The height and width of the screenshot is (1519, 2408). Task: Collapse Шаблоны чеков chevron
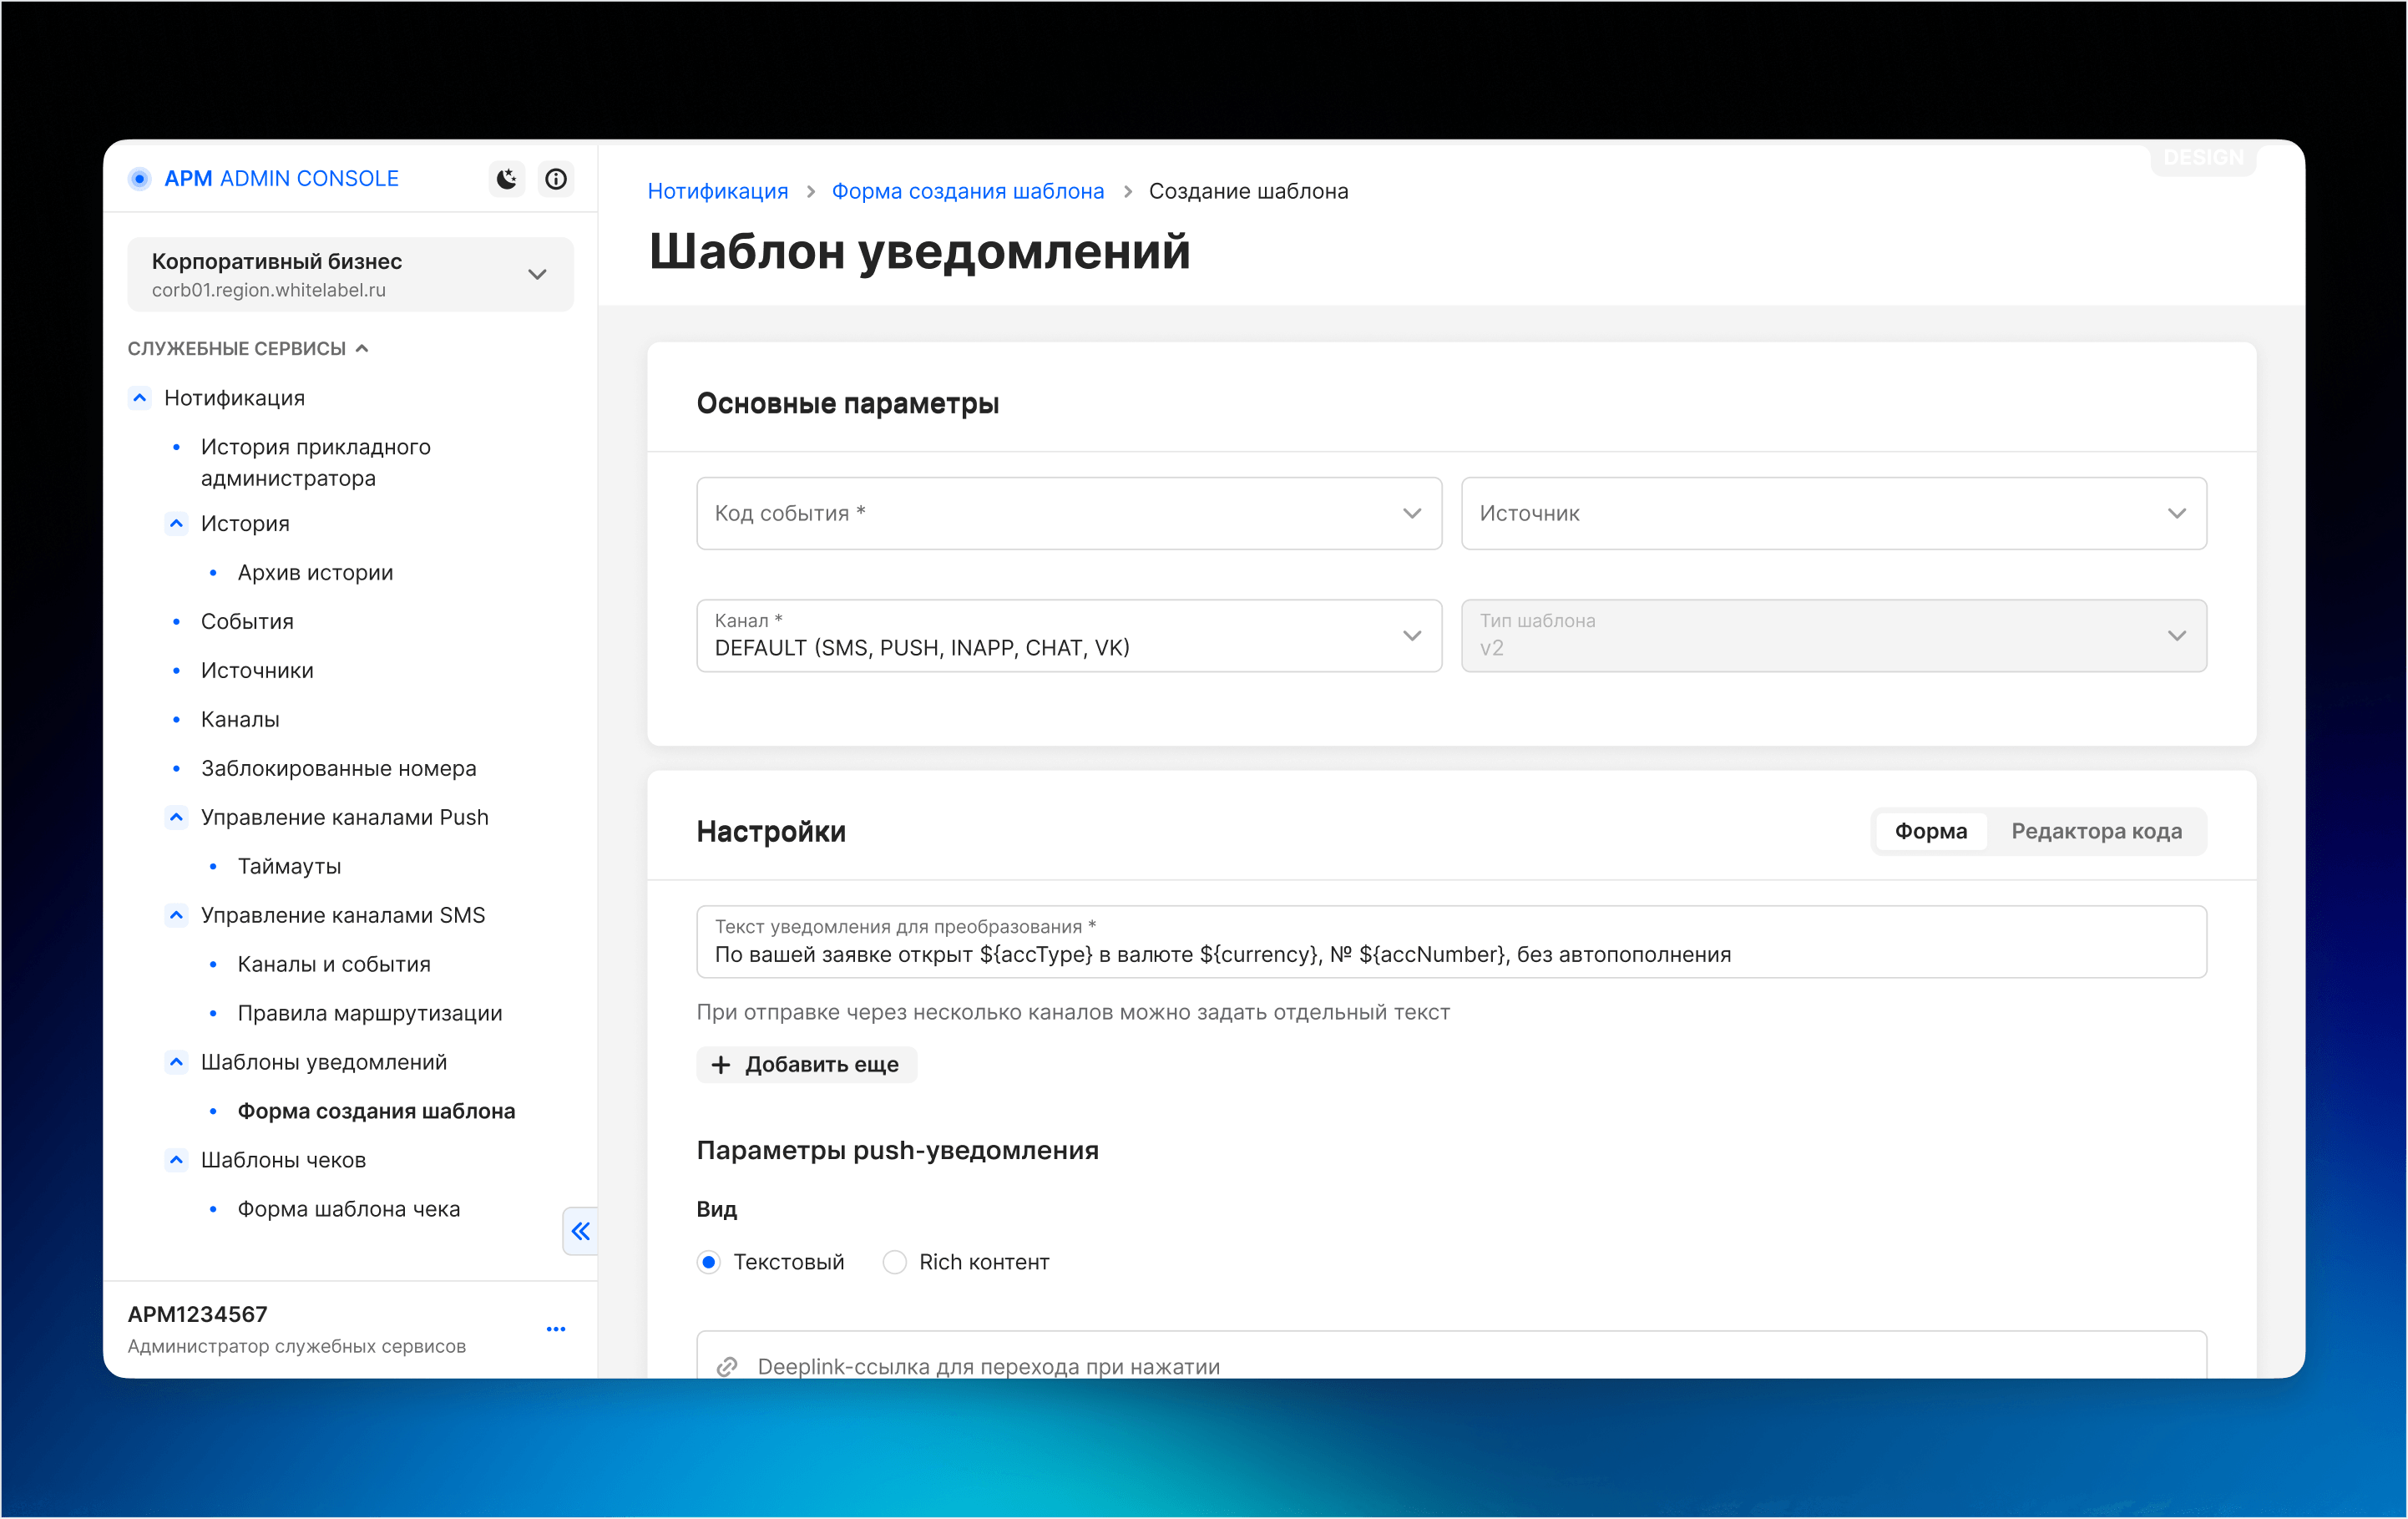(176, 1160)
